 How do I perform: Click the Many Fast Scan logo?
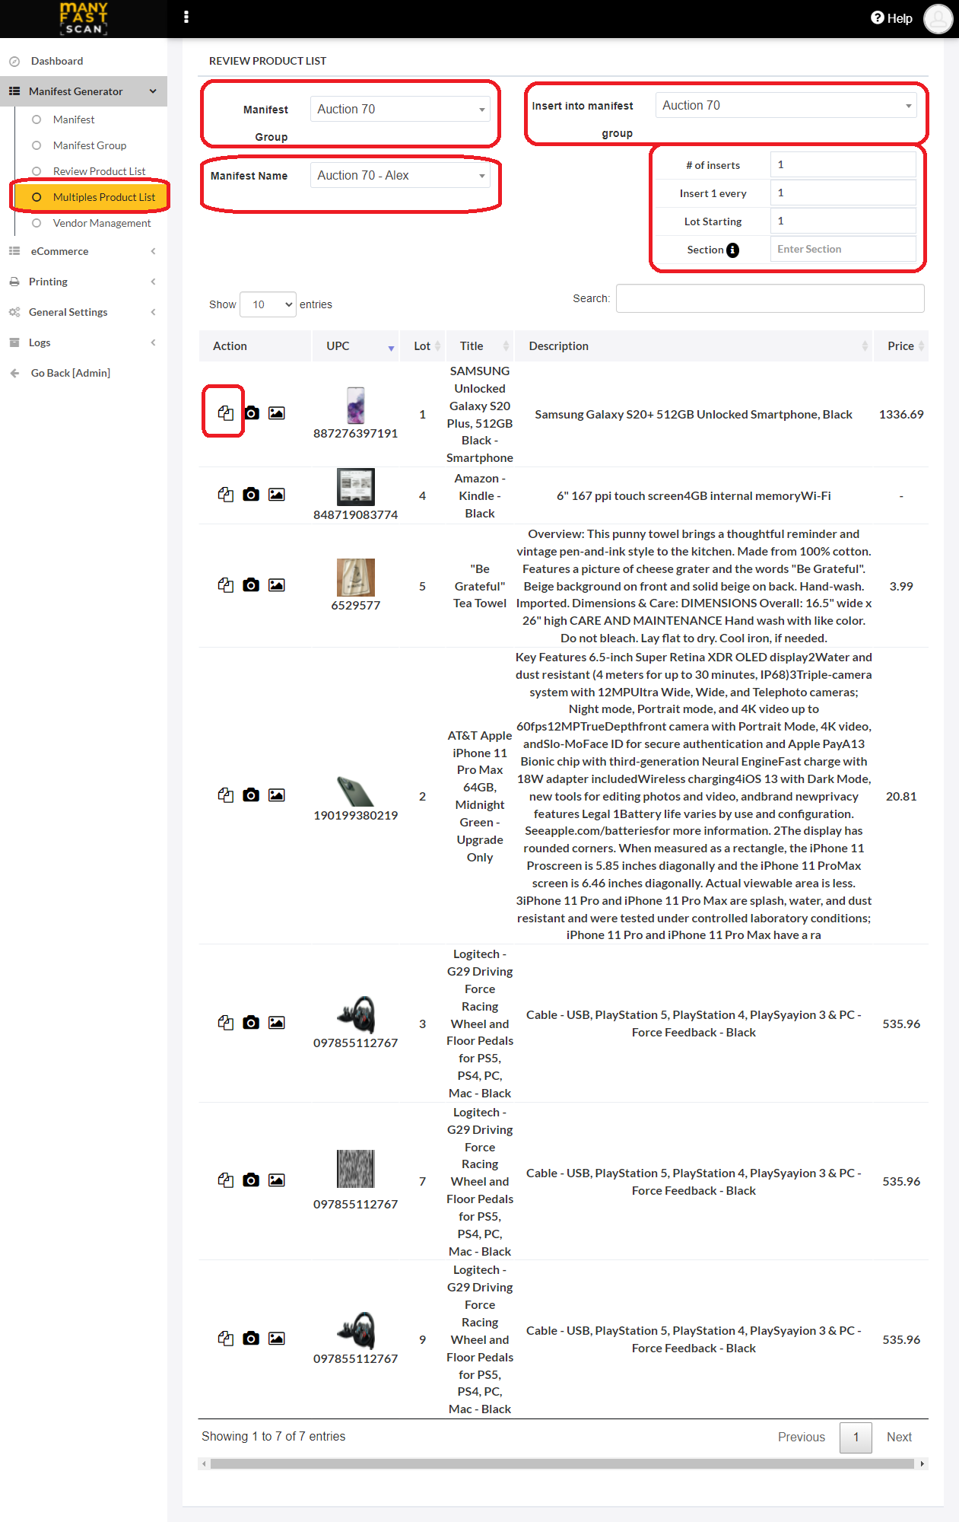click(84, 18)
